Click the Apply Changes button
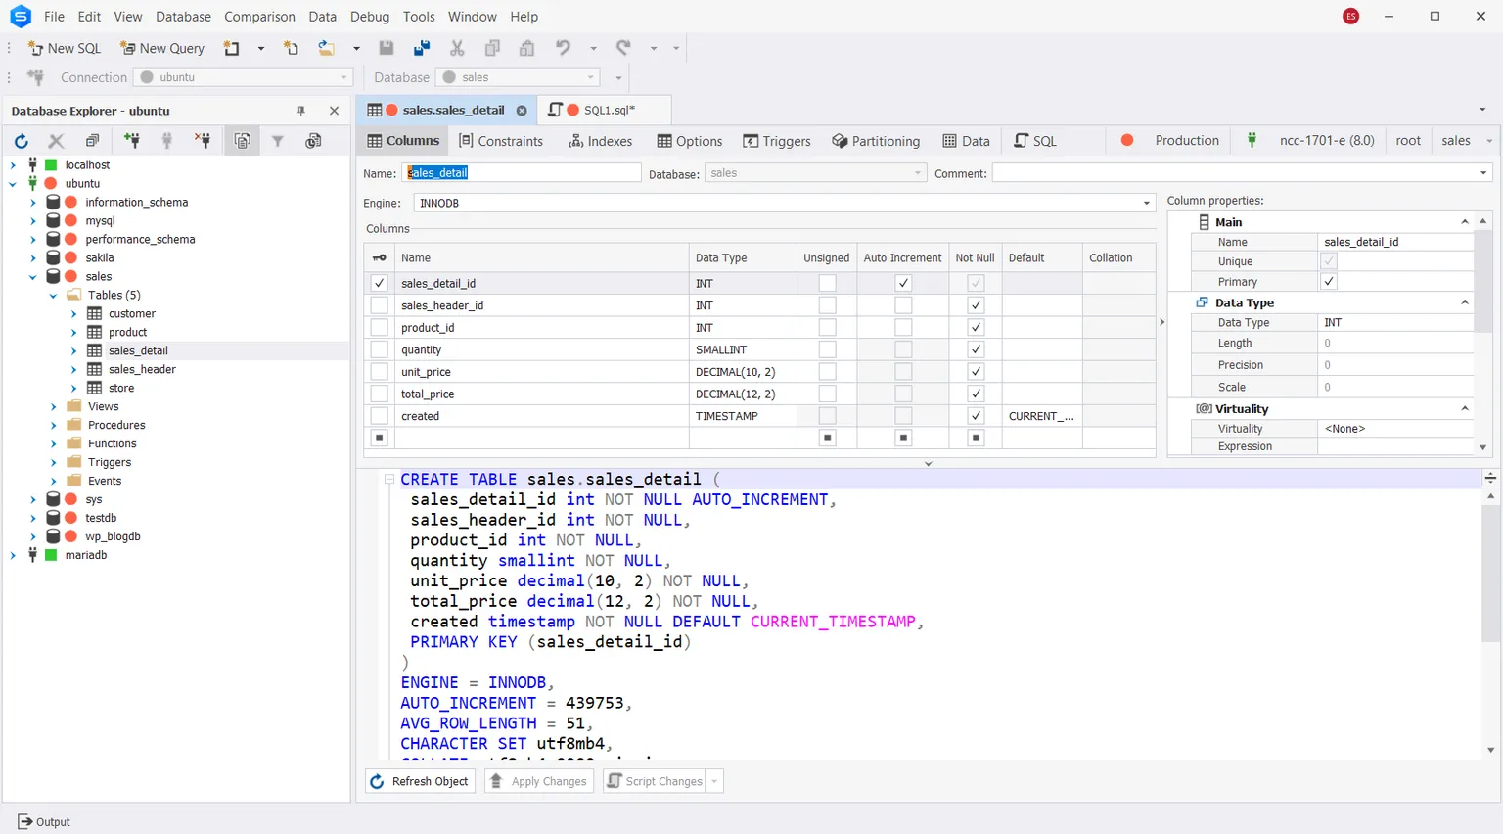 click(538, 780)
